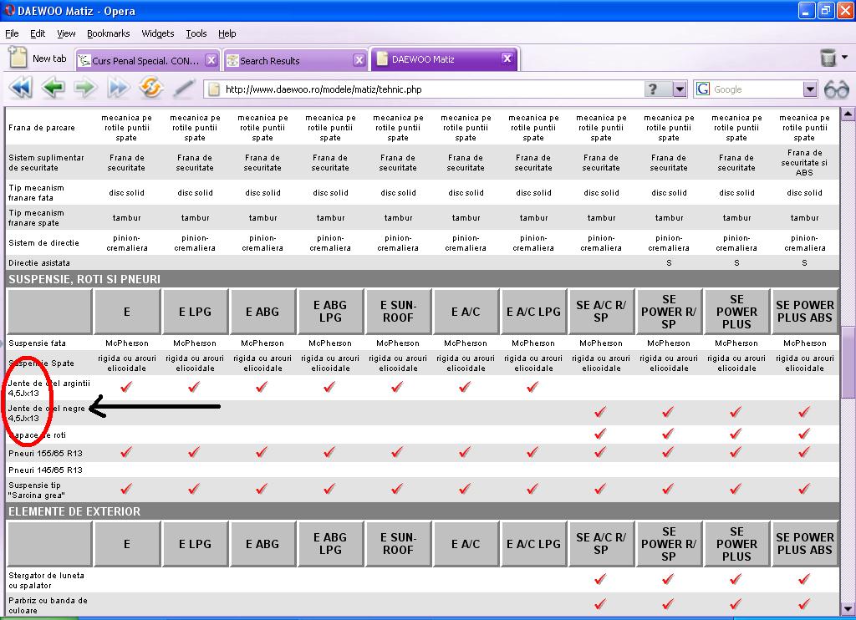The height and width of the screenshot is (620, 856).
Task: Click the Wand password tool icon
Action: pos(184,88)
